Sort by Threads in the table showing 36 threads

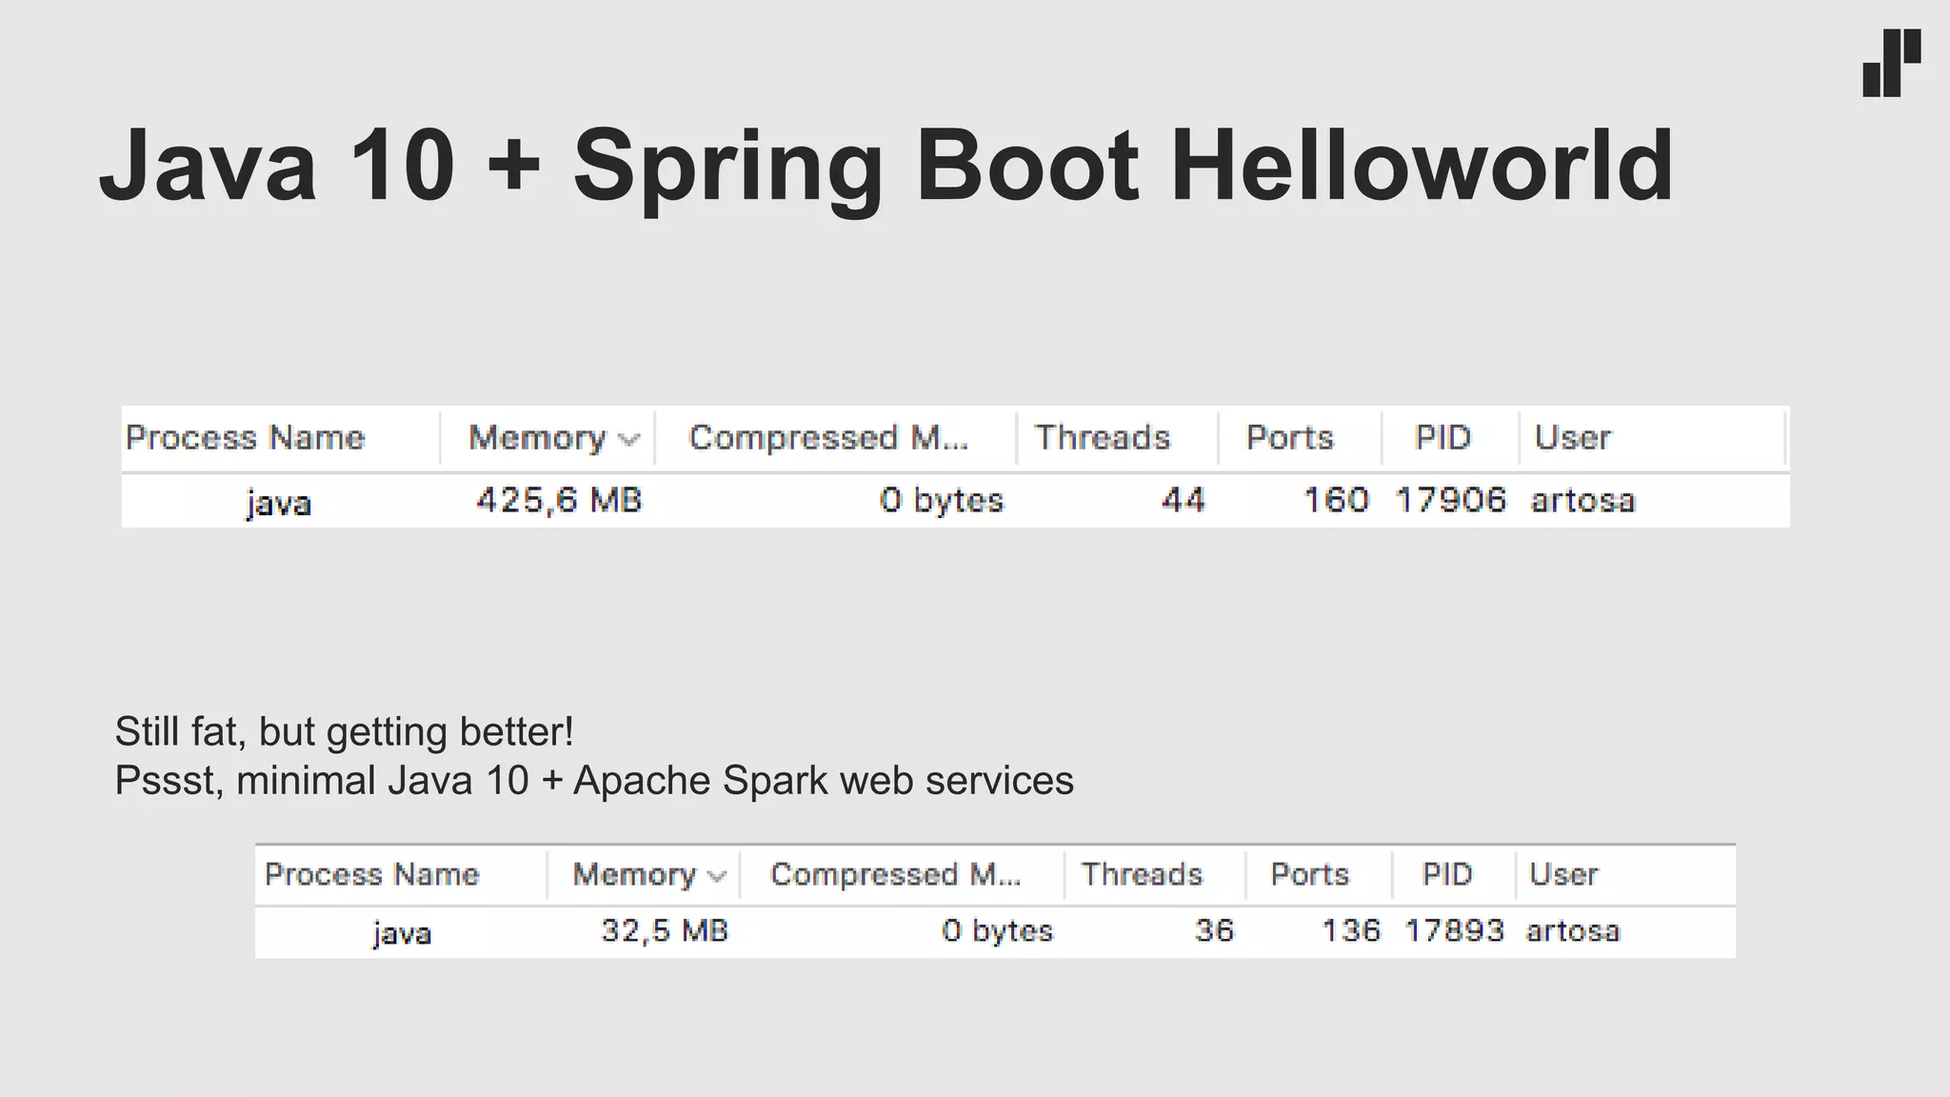tap(1142, 874)
